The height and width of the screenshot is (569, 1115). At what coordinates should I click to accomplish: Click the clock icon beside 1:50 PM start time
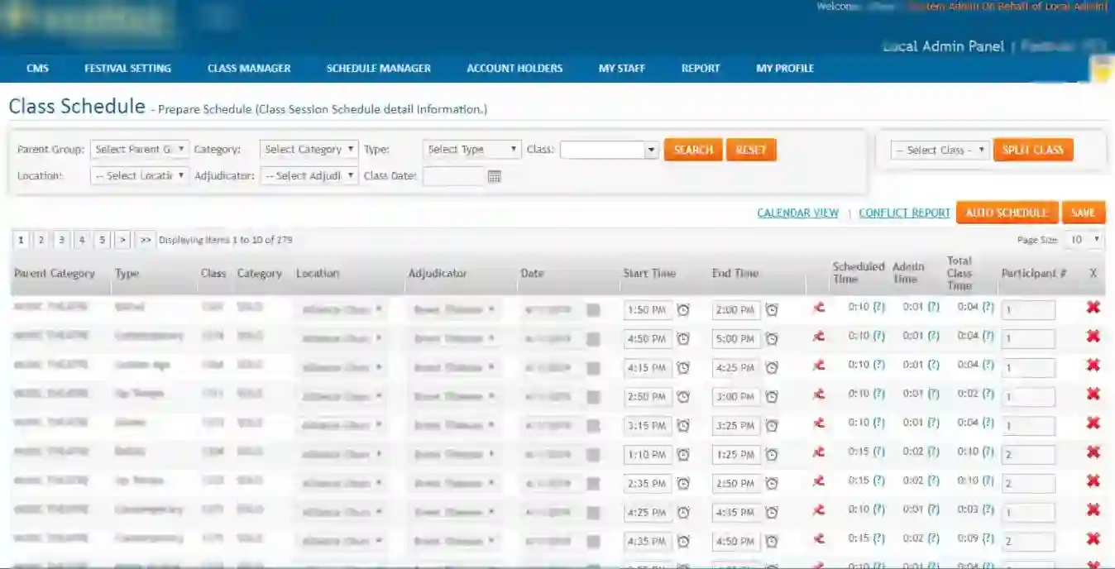(x=683, y=310)
